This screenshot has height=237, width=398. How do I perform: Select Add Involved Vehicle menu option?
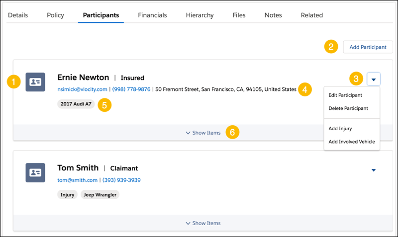coord(352,142)
